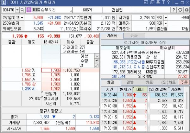Expand the EPS dropdown arrow
The width and height of the screenshot is (190, 133).
(166, 18)
